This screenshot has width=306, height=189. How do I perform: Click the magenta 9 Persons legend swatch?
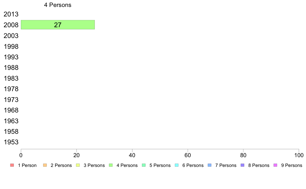276,165
